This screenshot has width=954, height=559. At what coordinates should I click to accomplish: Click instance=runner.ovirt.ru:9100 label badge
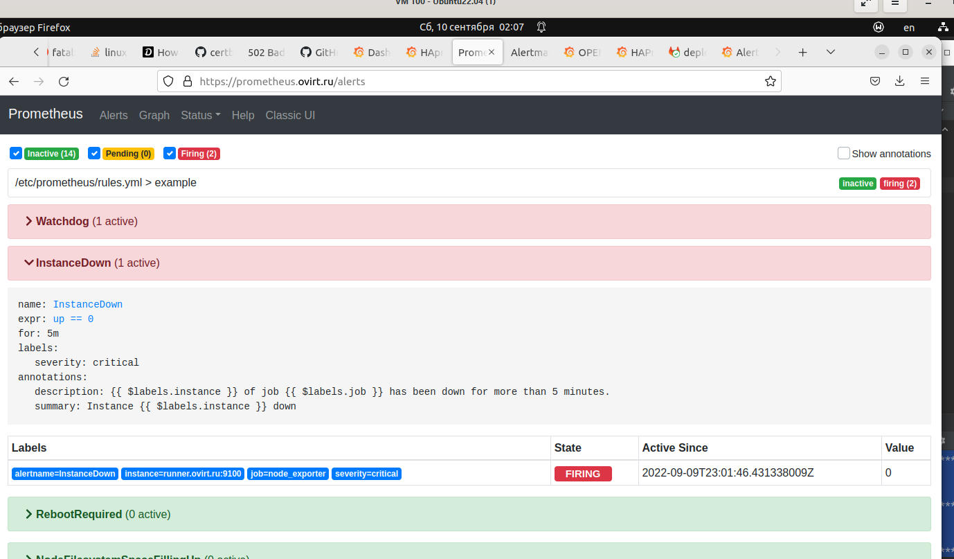click(183, 474)
